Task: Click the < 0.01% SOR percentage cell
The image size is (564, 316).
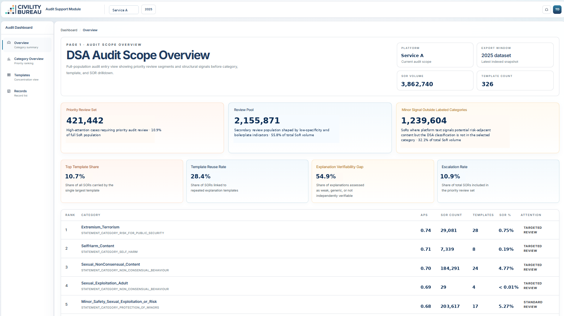Action: tap(509, 287)
